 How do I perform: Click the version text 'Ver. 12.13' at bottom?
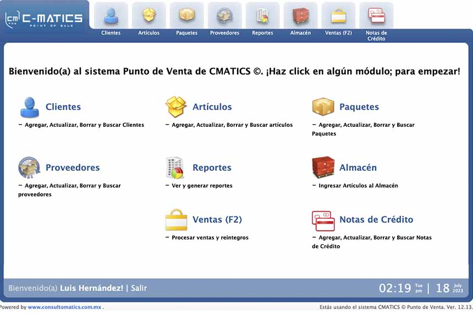pos(460,307)
